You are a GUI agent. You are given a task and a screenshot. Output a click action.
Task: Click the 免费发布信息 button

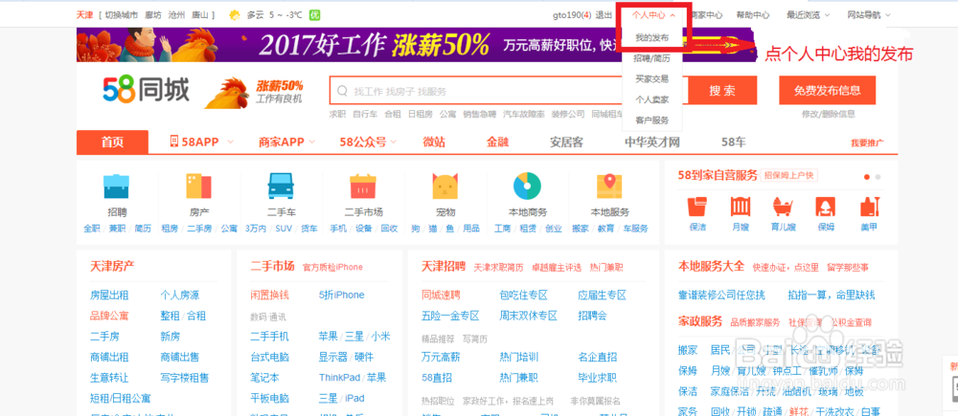point(828,91)
